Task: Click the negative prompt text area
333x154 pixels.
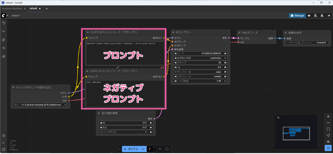Action: 125,94
